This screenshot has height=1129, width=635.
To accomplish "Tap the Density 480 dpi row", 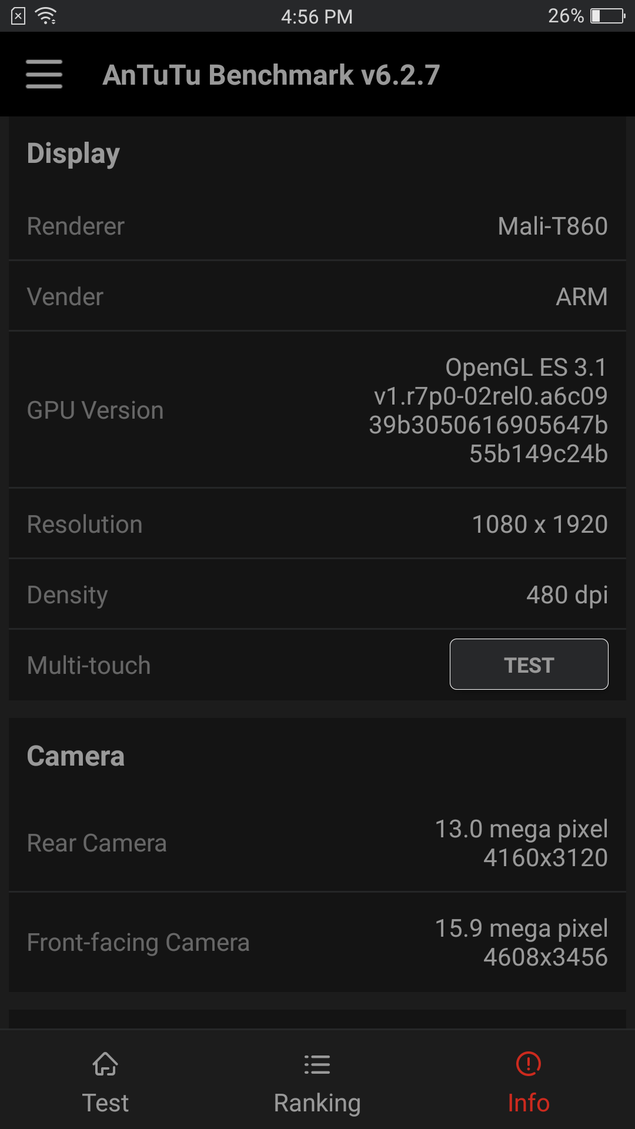I will [x=317, y=594].
